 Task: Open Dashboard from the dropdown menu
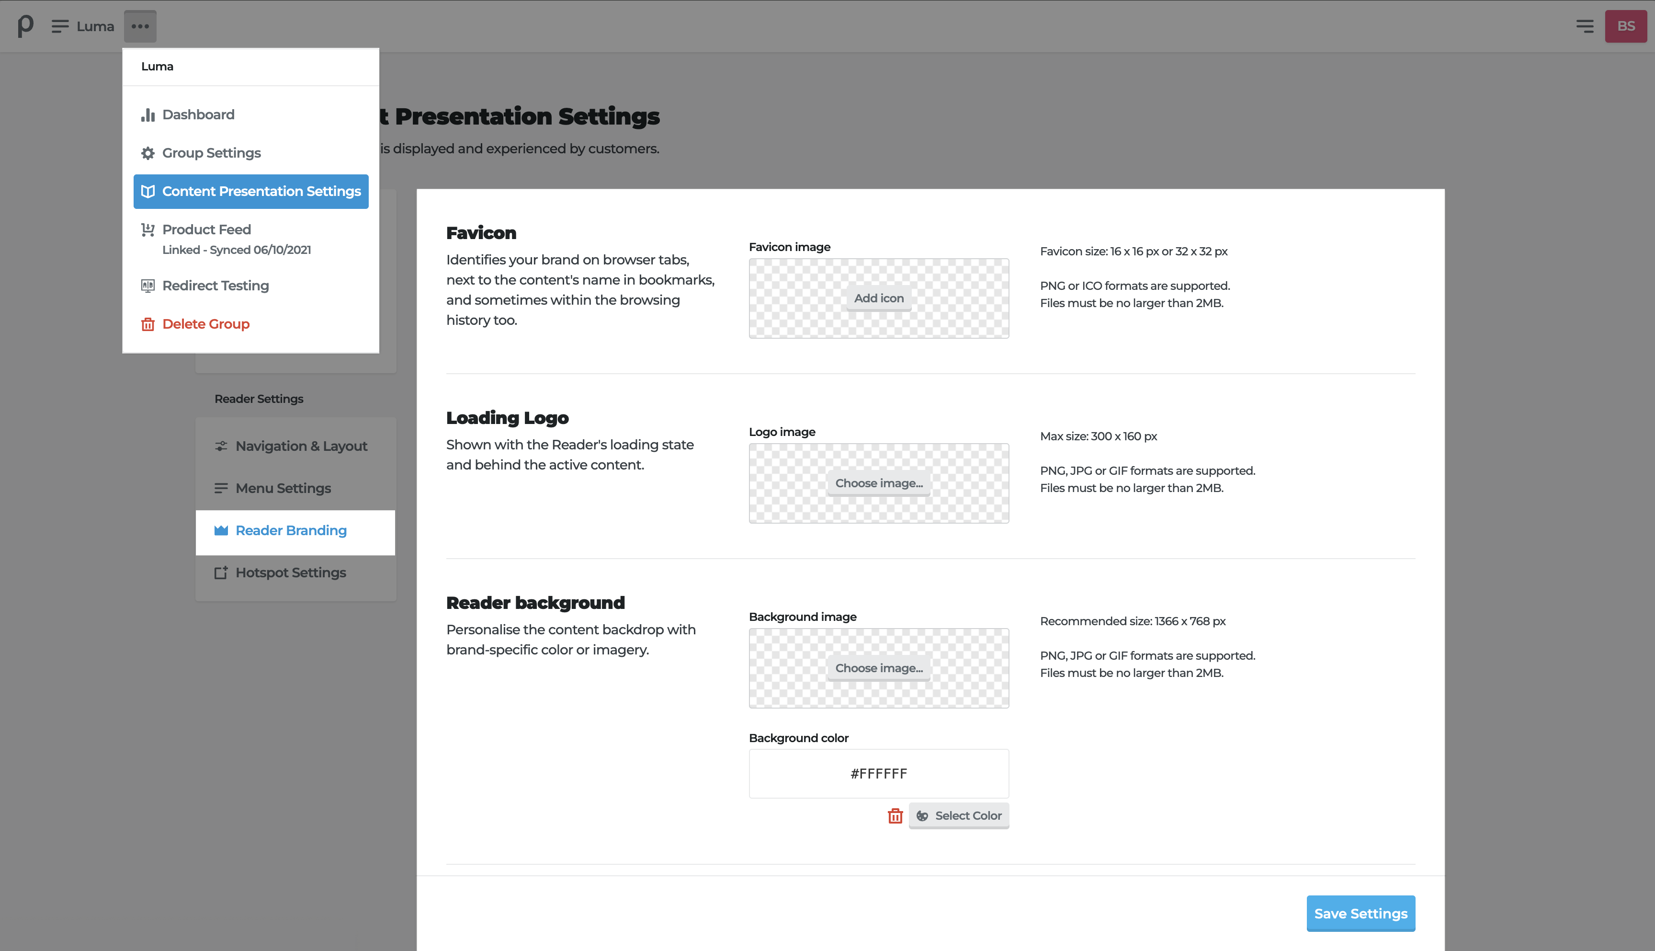[x=198, y=115]
